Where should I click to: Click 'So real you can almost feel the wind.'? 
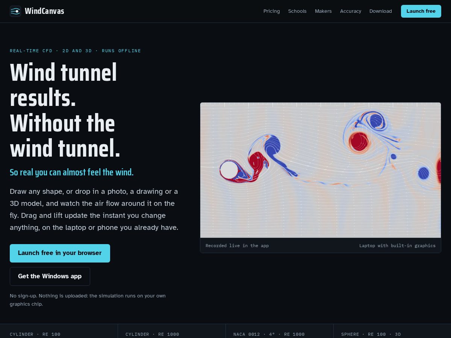tap(72, 172)
